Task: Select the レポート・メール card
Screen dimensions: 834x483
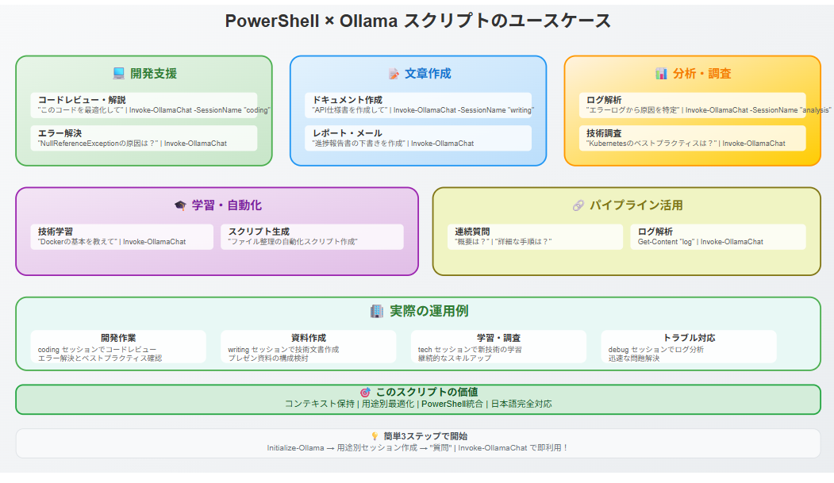Action: tap(418, 138)
